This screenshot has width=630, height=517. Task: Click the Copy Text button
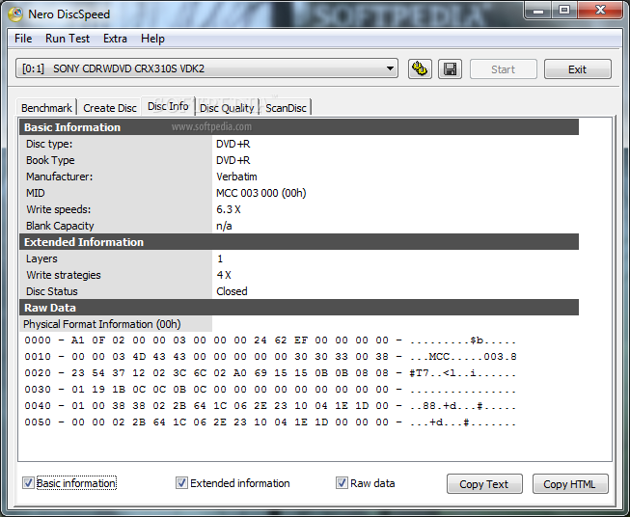click(x=484, y=484)
